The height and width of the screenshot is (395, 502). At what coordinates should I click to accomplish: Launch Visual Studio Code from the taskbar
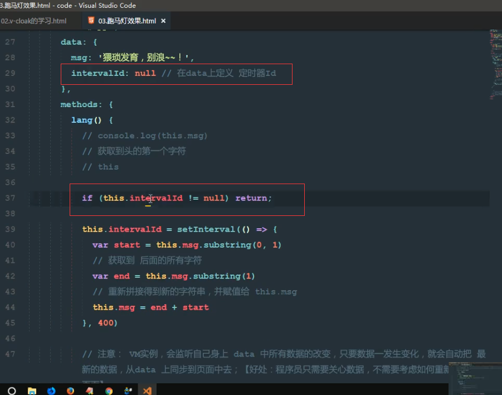point(147,390)
